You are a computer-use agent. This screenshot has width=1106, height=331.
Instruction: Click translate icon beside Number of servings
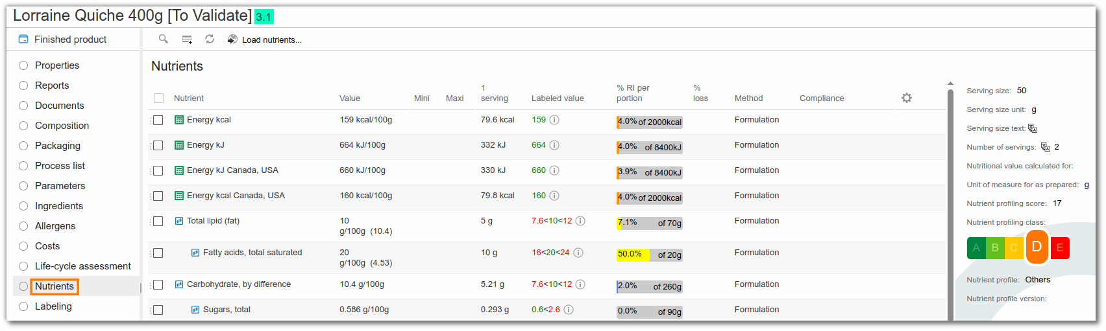coord(1046,147)
